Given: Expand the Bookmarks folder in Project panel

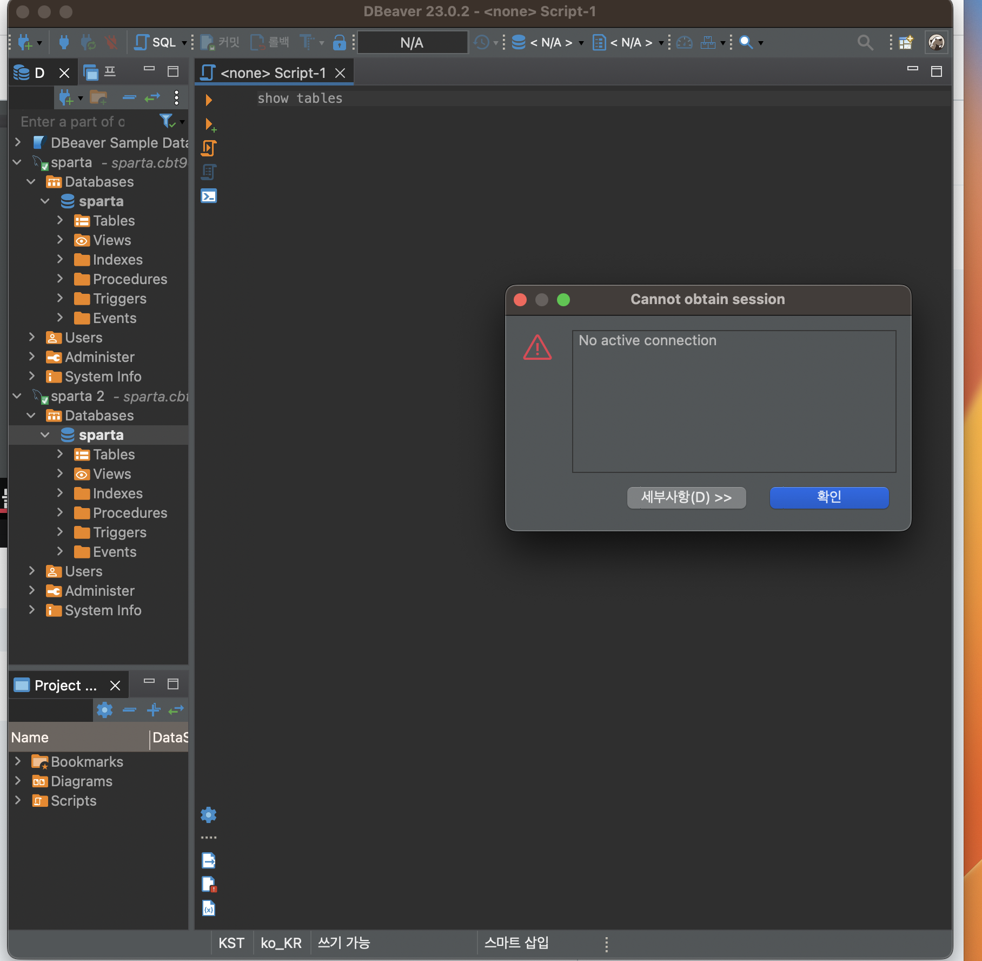Looking at the screenshot, I should [18, 761].
